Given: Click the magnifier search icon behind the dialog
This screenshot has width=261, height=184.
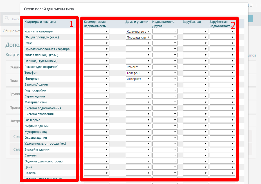Looking at the screenshot, I should tap(7, 18).
